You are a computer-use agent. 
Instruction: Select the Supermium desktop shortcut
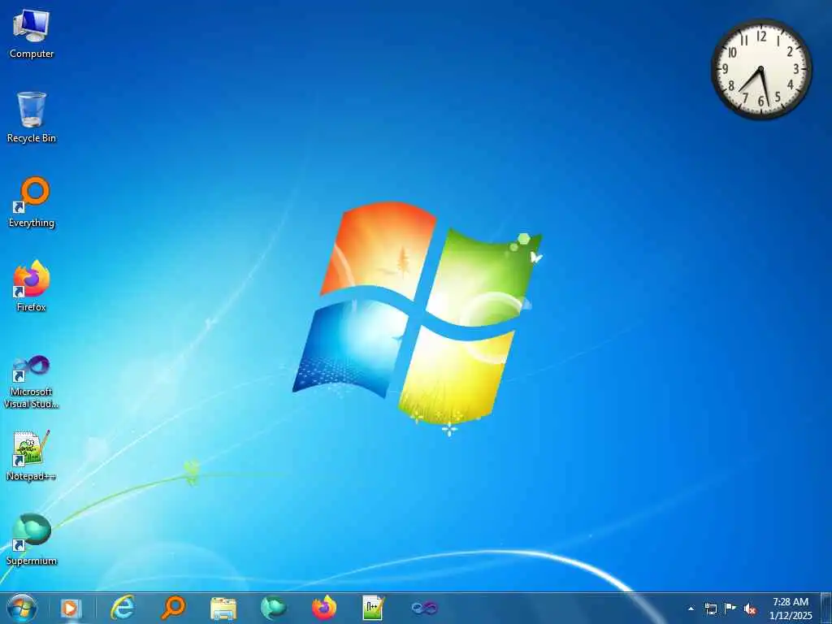(32, 539)
